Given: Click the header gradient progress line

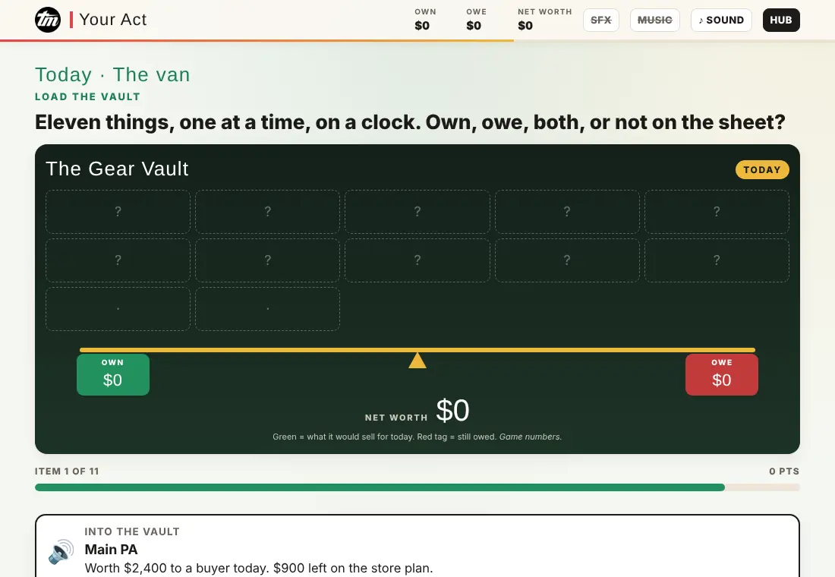Looking at the screenshot, I should point(257,40).
